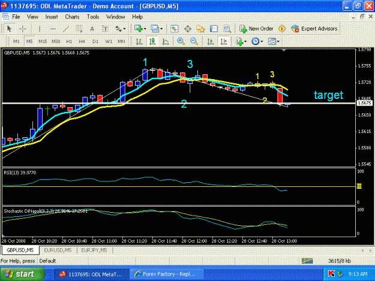The image size is (375, 281).
Task: Click the connection status bars indicator
Action: (307, 261)
